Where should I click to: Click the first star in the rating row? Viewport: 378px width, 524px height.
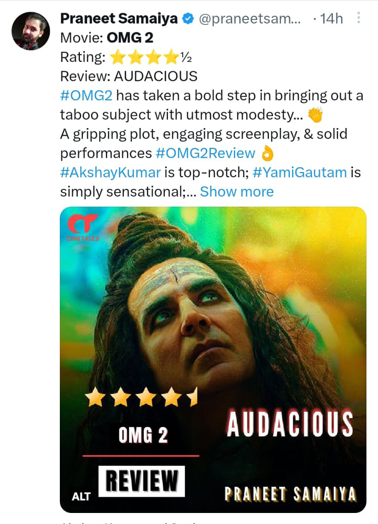coord(118,56)
